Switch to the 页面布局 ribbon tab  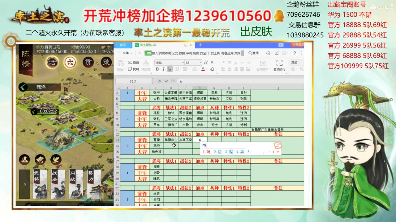click(x=165, y=53)
